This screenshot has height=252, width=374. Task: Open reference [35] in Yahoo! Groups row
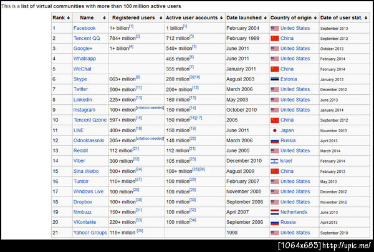[140, 231]
